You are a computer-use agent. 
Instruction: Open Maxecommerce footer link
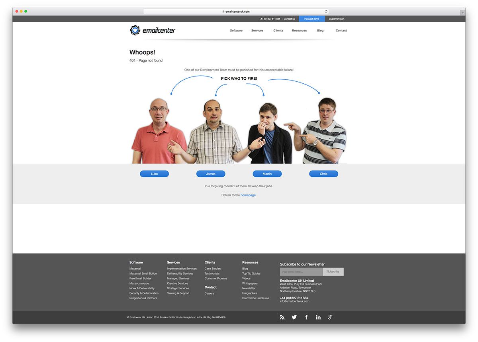(x=139, y=283)
